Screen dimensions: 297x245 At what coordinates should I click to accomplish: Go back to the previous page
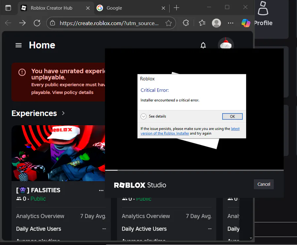8,23
